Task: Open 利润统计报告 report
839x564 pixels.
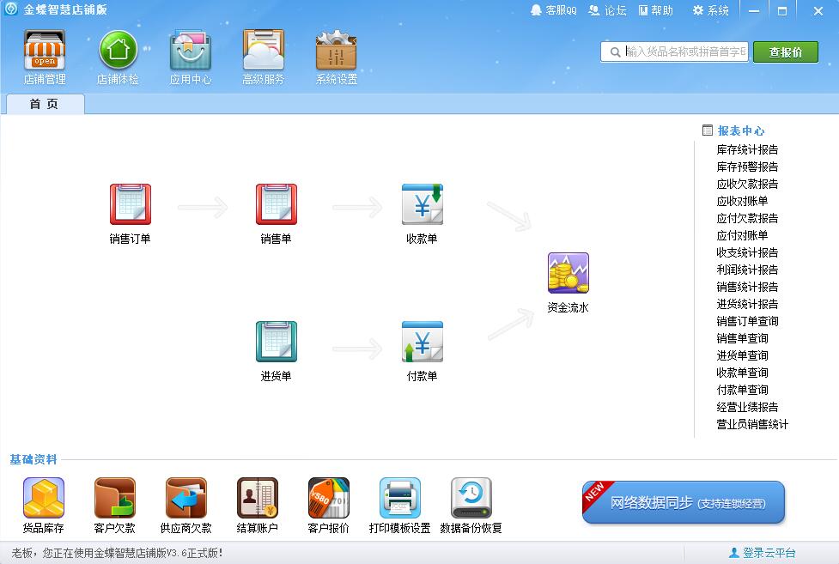Action: click(747, 270)
